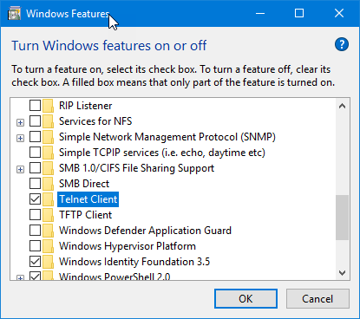
Task: Maximize the Windows Features window
Action: pos(299,13)
